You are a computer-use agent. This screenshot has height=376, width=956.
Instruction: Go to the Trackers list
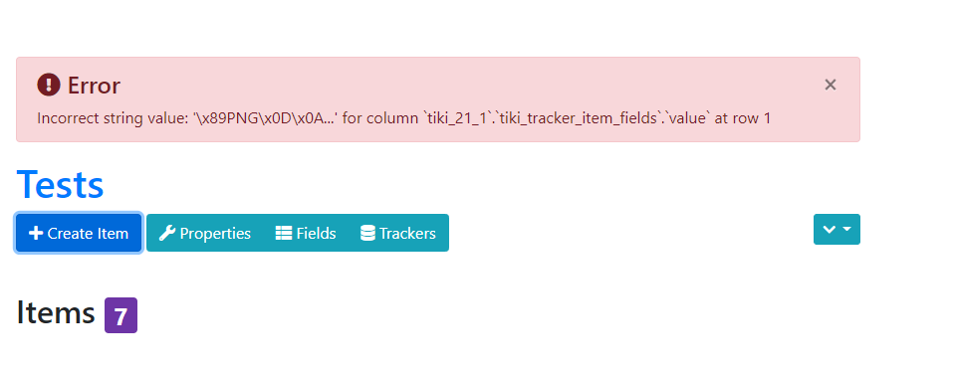pos(398,233)
